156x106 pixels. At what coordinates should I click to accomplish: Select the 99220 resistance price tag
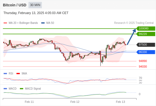(146, 34)
